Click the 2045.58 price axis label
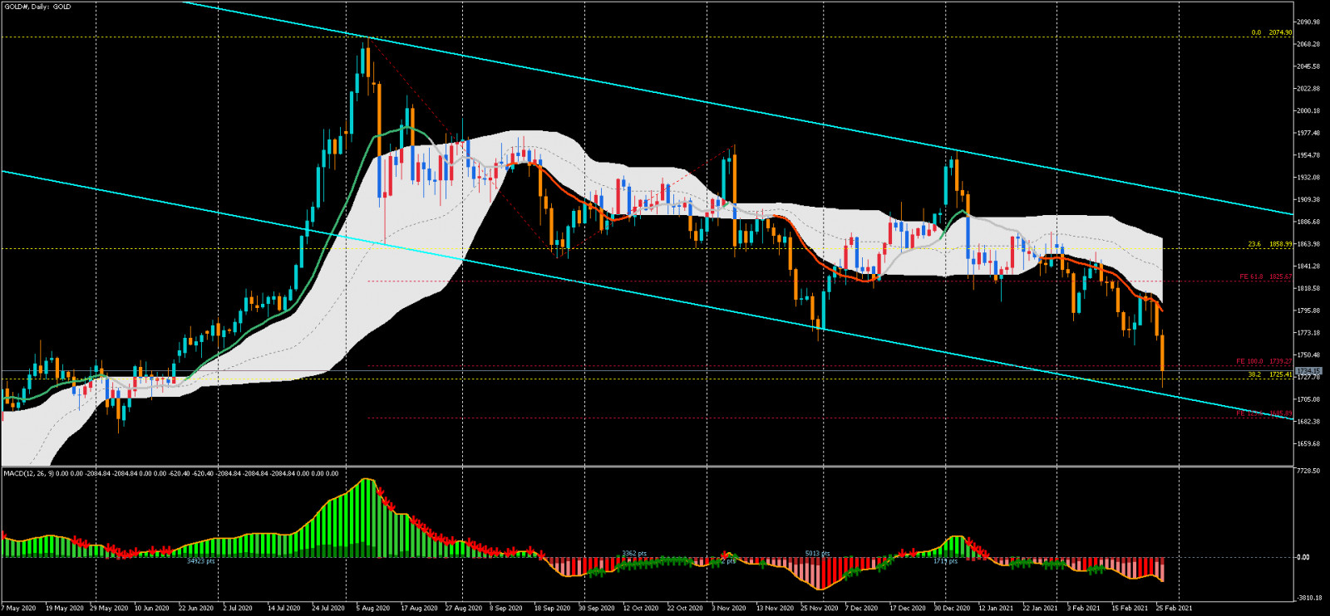This screenshot has width=1330, height=616. [1309, 66]
